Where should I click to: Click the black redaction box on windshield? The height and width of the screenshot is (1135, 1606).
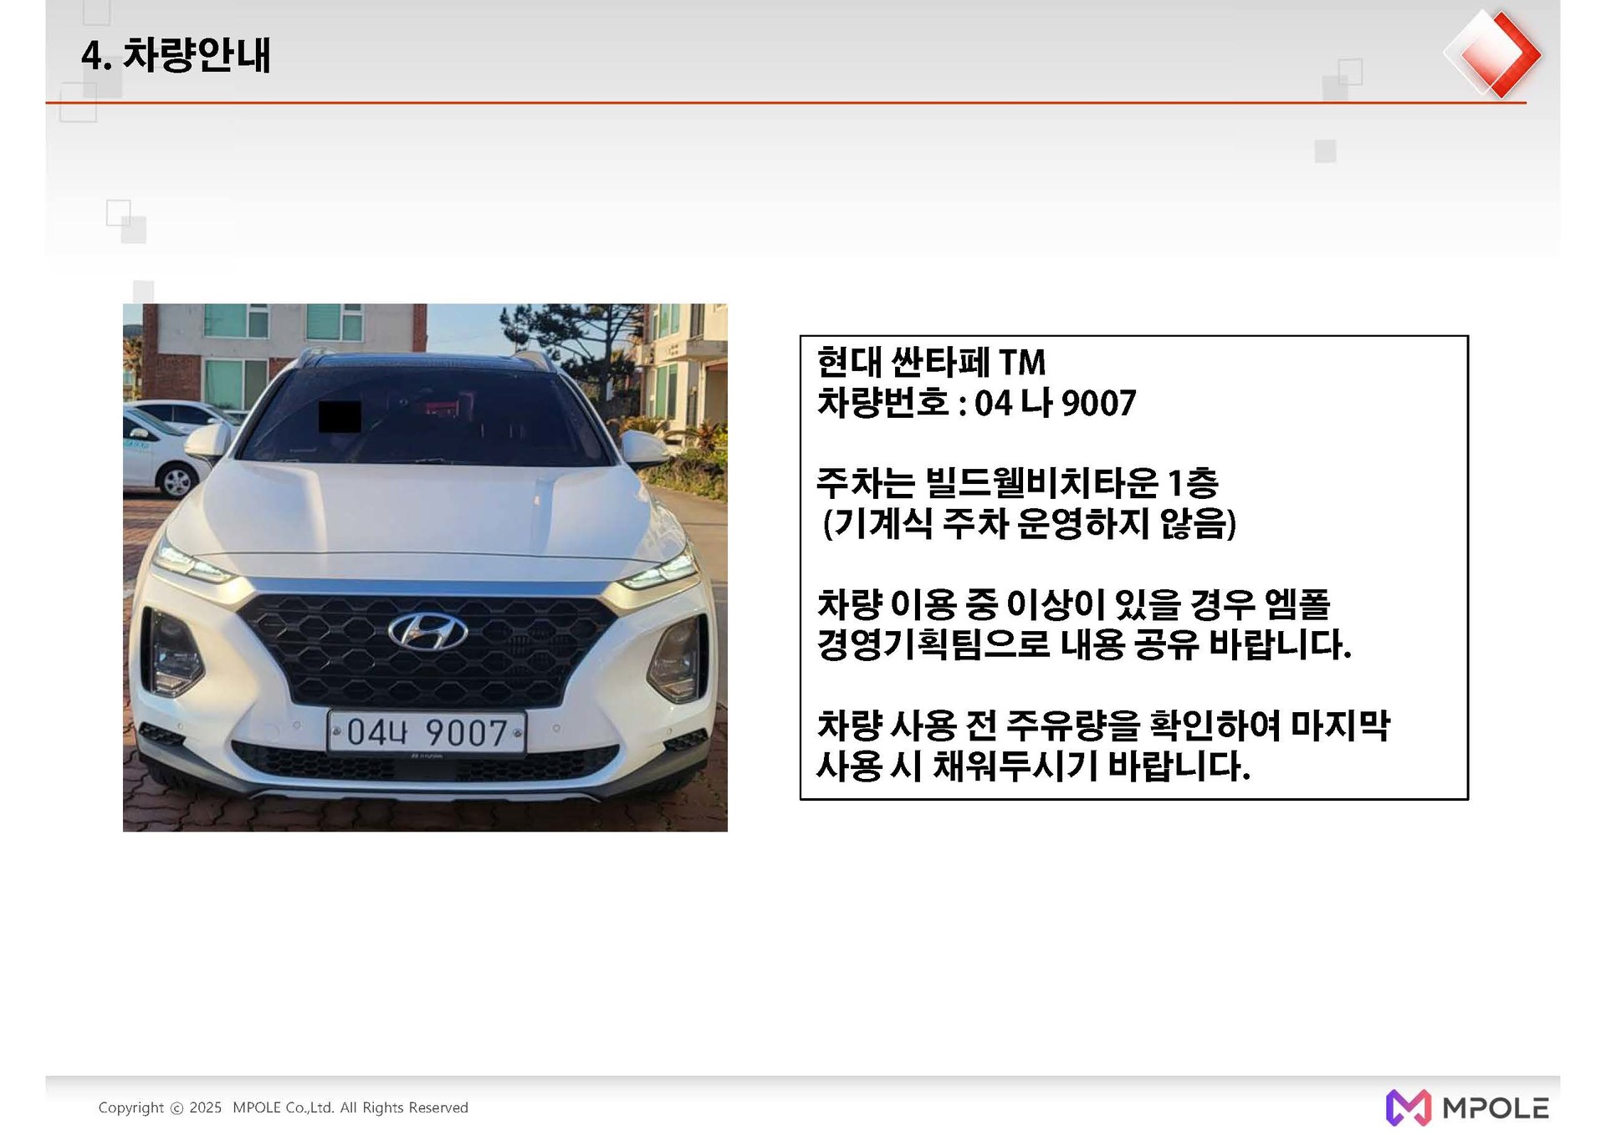(x=340, y=416)
